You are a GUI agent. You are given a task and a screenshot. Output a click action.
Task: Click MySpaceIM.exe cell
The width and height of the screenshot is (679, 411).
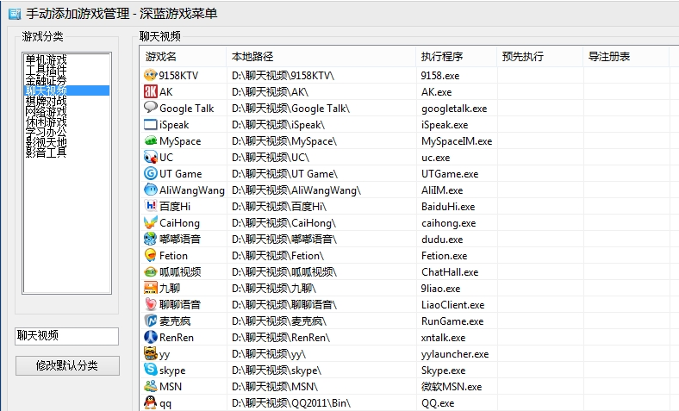point(457,141)
